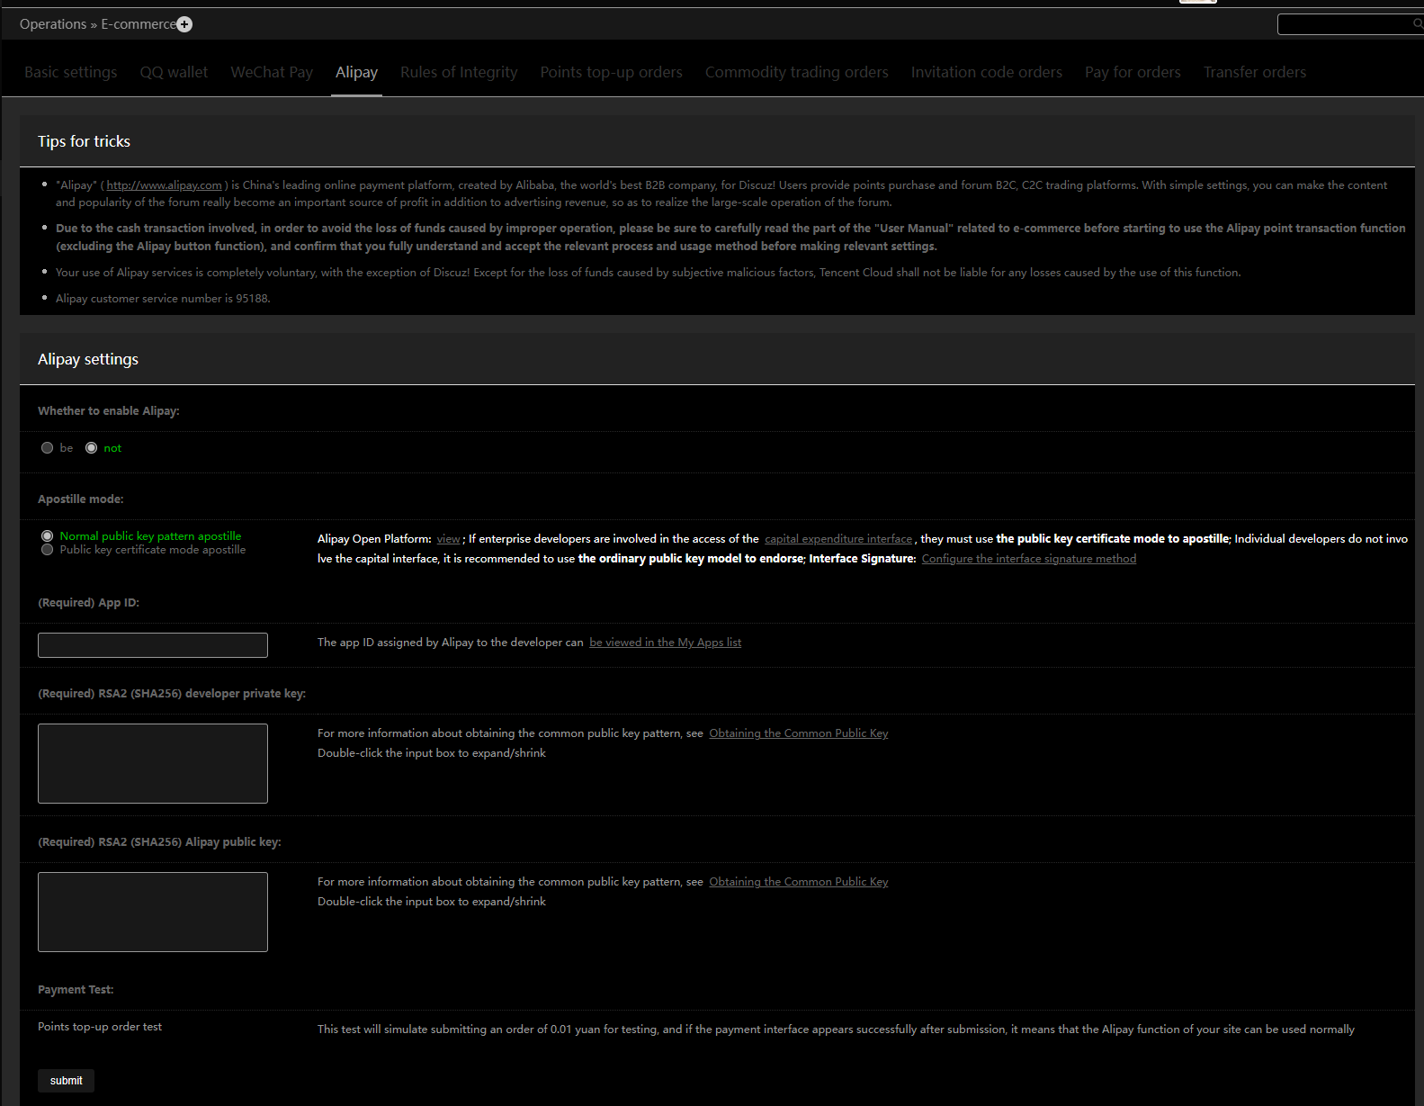Choose Normal public key pattern apostille

48,536
